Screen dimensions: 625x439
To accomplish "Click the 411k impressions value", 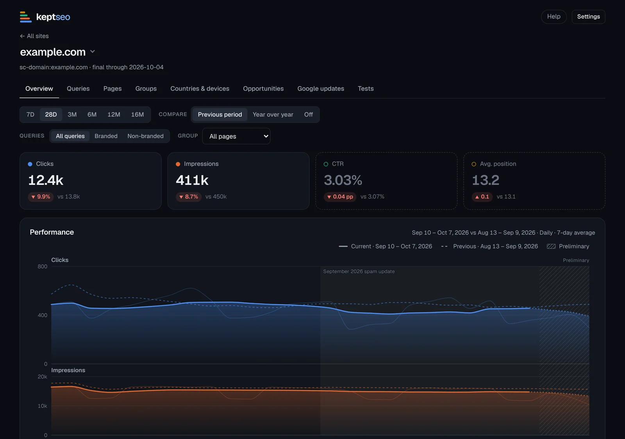I will (x=192, y=180).
